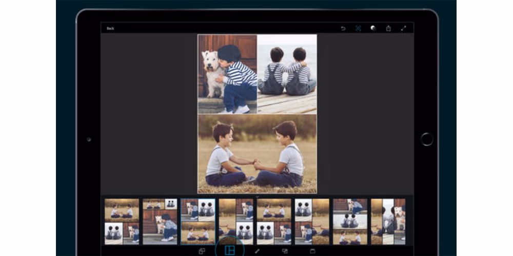Select the two boys on dock photo

click(x=287, y=74)
